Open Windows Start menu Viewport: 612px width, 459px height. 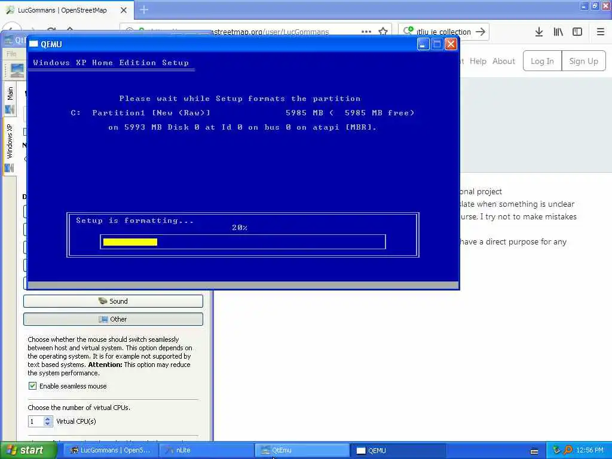click(x=28, y=451)
